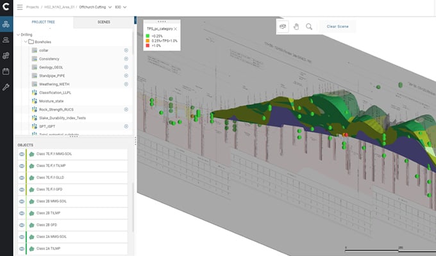Click the calendar icon in left sidebar
The width and height of the screenshot is (436, 256).
6,71
